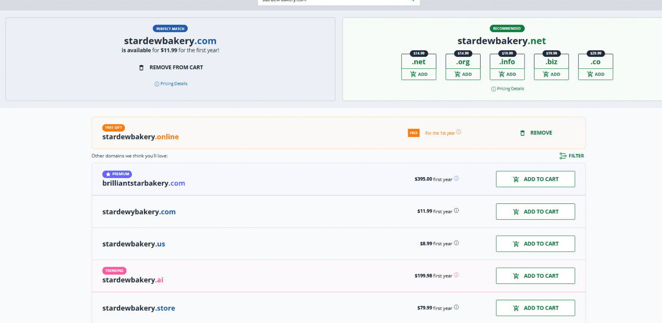Click the info icon beside stardewbakery.us price

click(456, 243)
